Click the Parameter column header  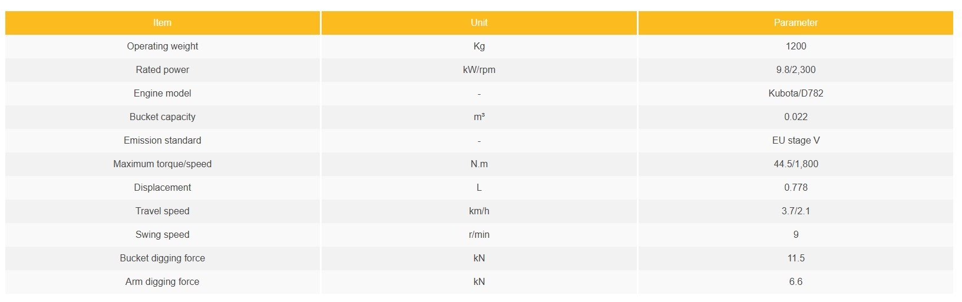pyautogui.click(x=795, y=23)
